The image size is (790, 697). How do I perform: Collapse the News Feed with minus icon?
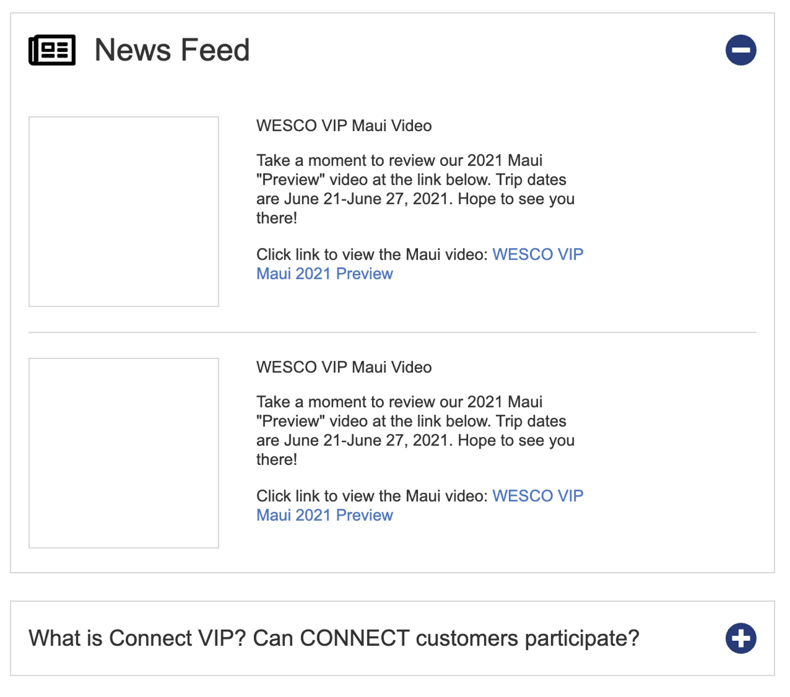741,50
